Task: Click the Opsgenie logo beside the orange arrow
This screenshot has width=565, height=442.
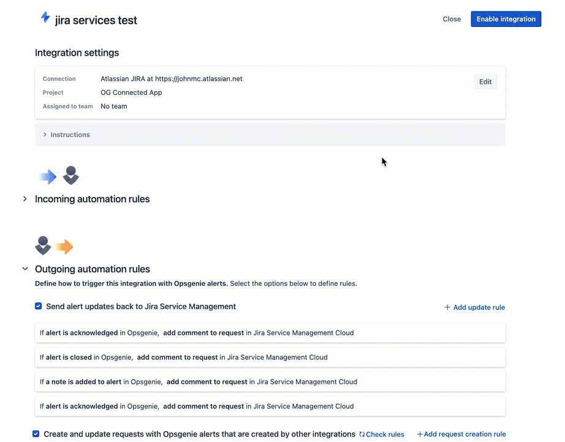Action: click(43, 245)
